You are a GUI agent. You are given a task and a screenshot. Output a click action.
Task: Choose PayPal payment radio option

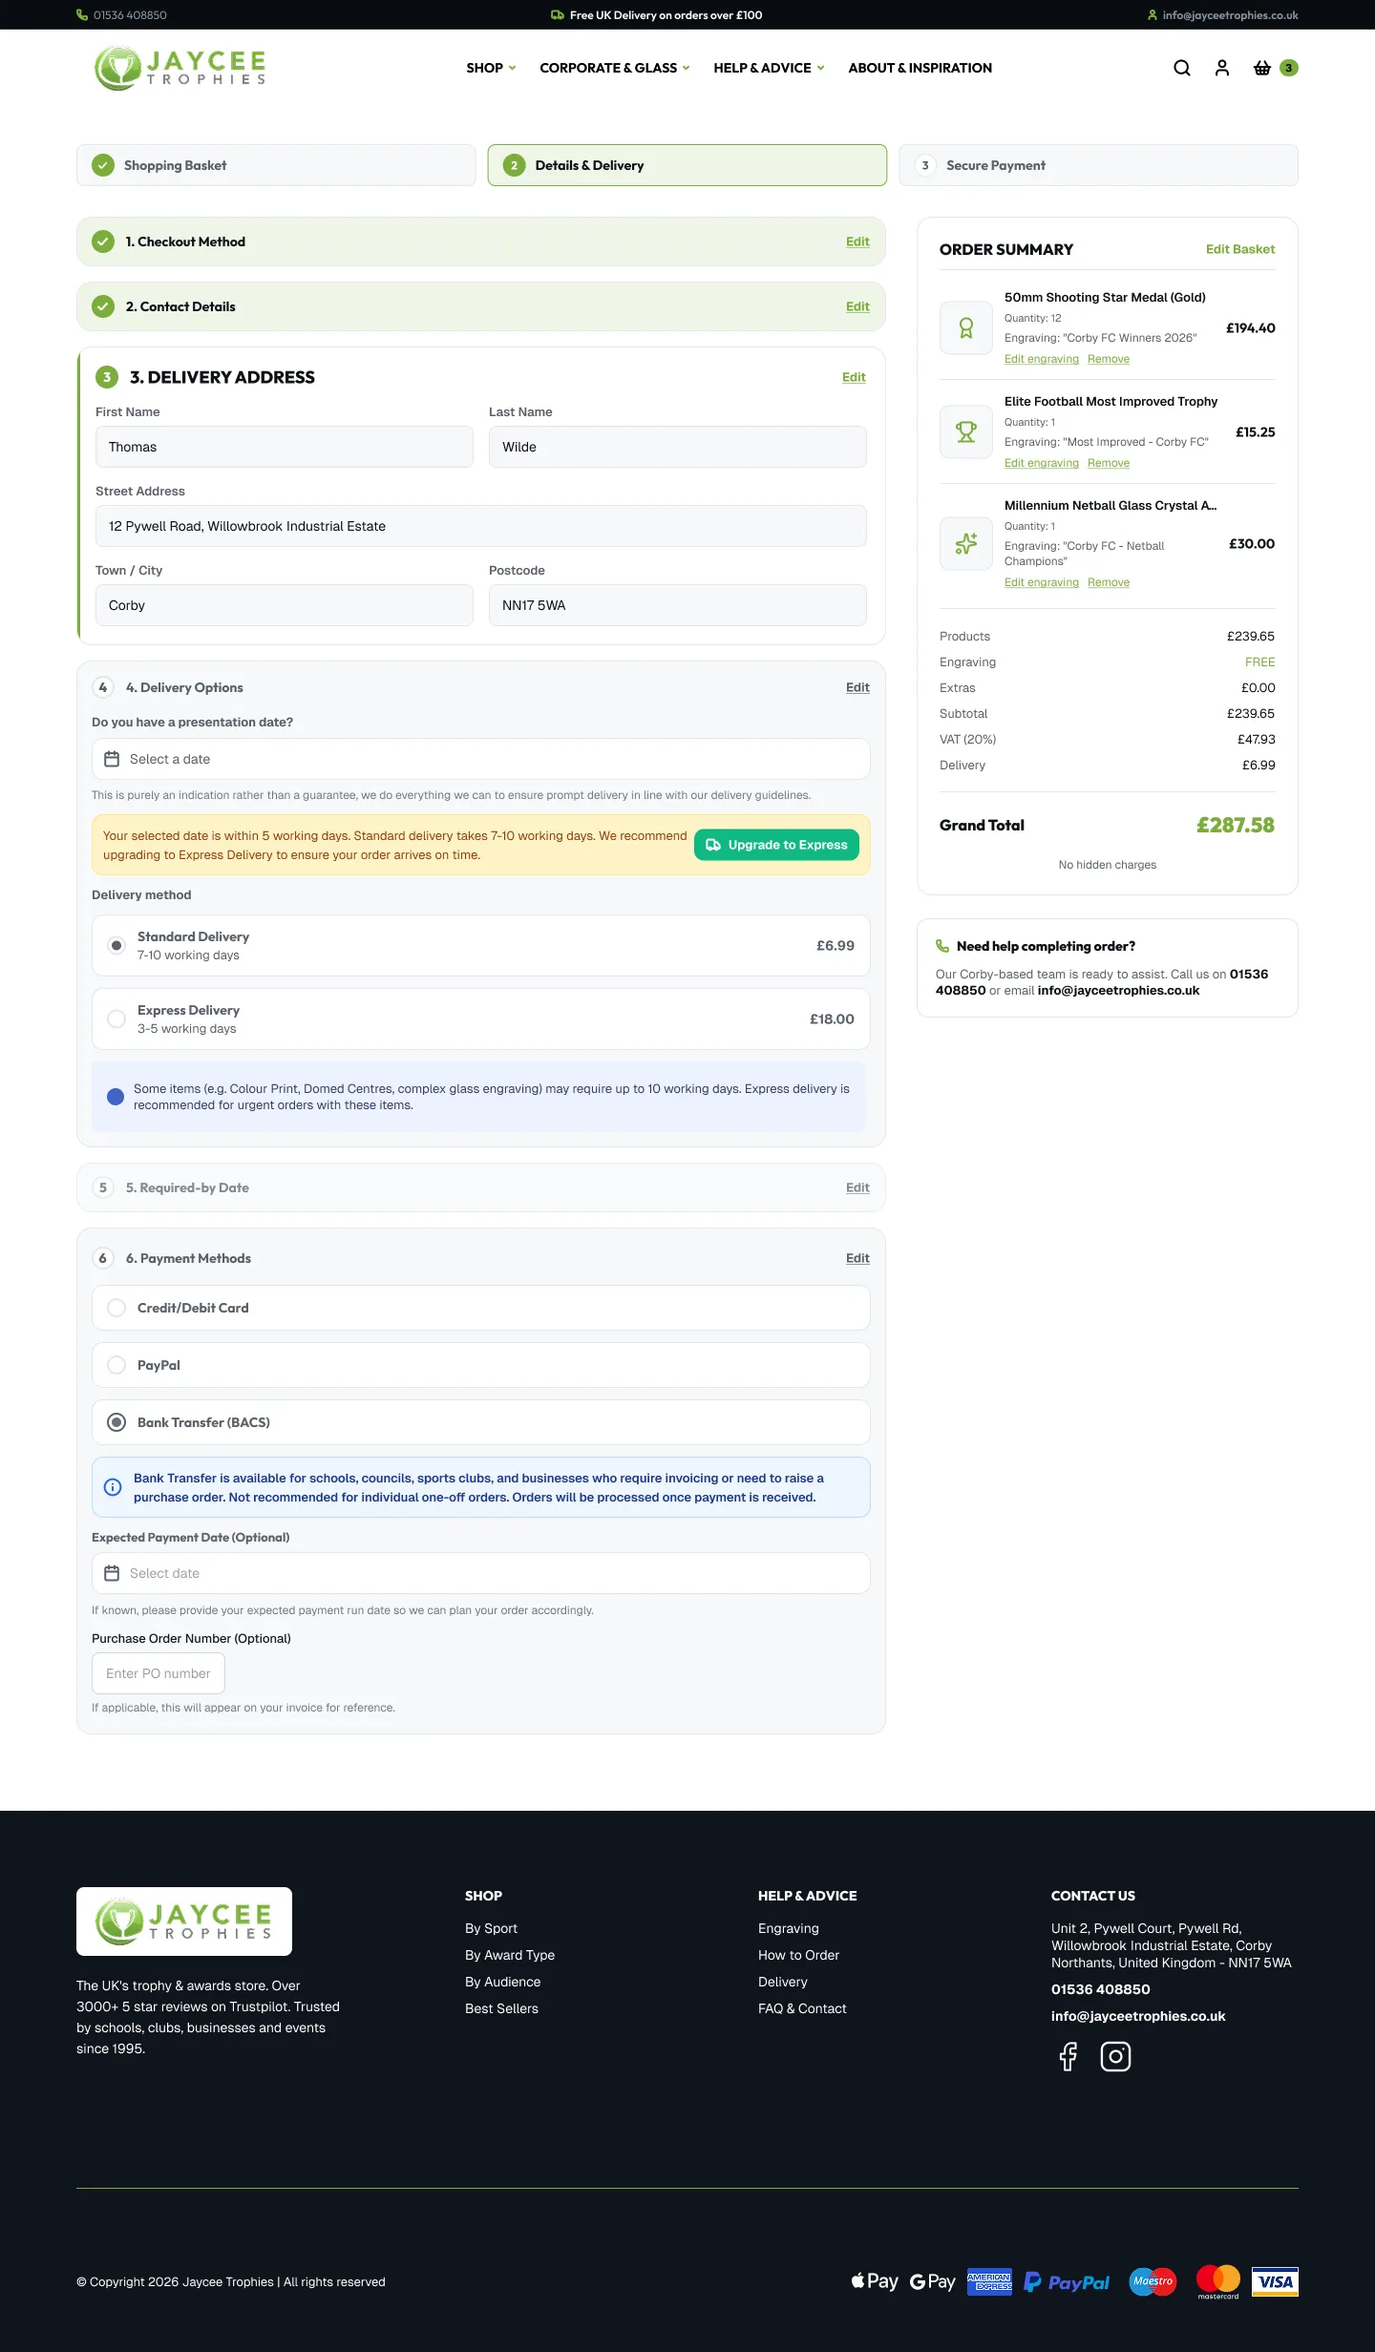coord(116,1365)
